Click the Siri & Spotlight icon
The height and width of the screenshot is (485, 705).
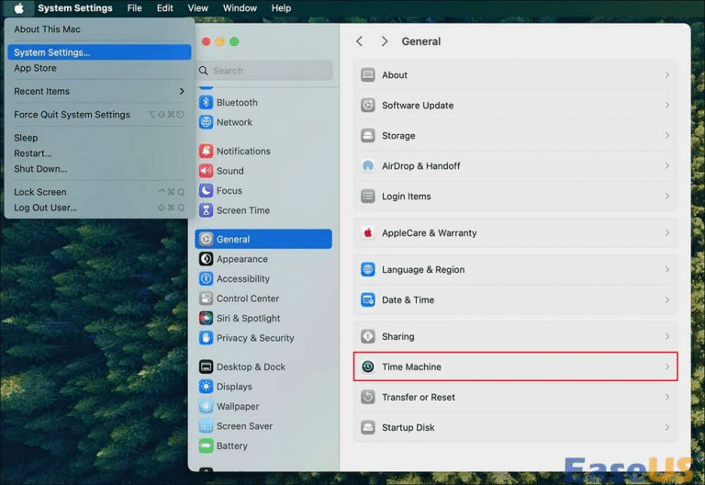point(206,319)
